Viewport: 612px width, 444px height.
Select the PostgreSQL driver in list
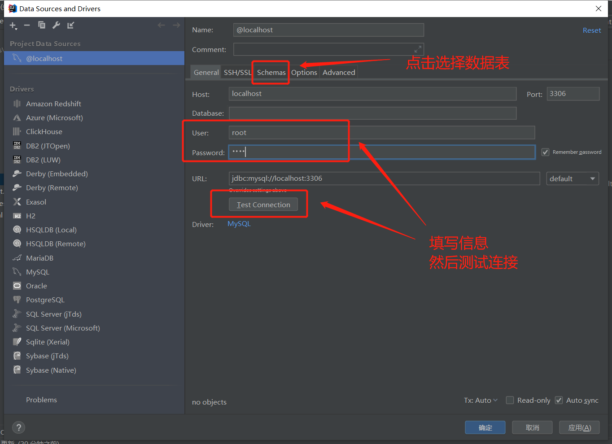pyautogui.click(x=45, y=300)
